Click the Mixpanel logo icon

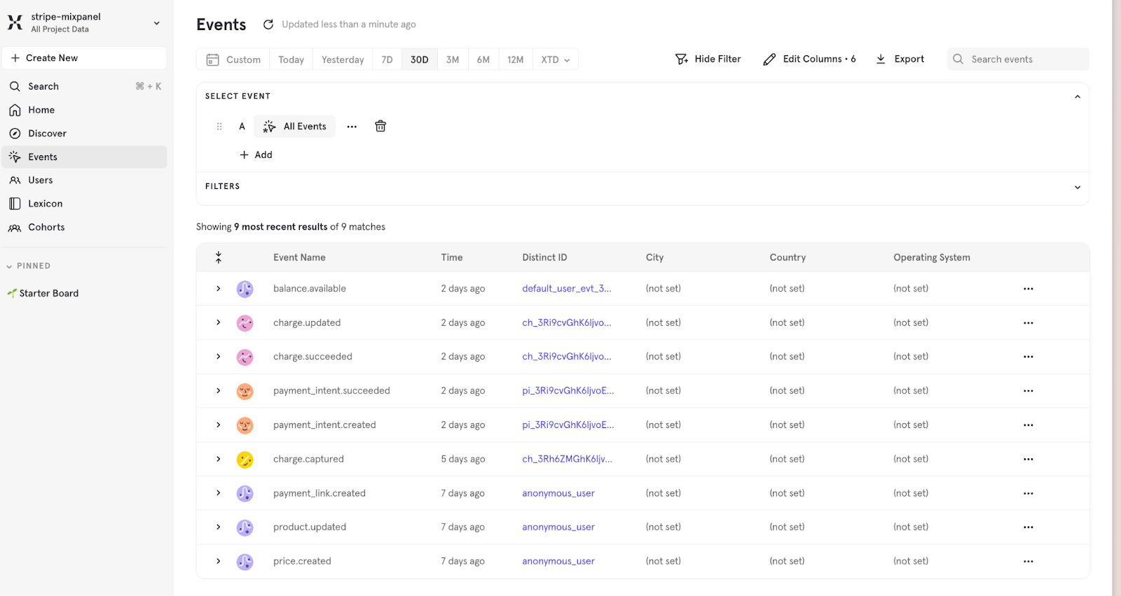15,22
